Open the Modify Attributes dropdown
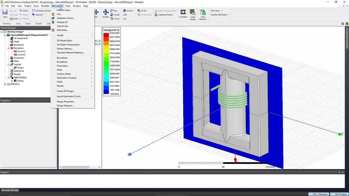 pos(220,15)
